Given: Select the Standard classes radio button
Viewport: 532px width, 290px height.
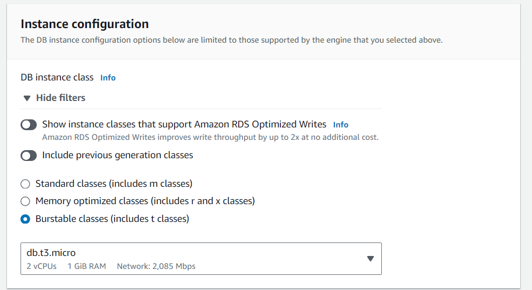Looking at the screenshot, I should coord(25,184).
